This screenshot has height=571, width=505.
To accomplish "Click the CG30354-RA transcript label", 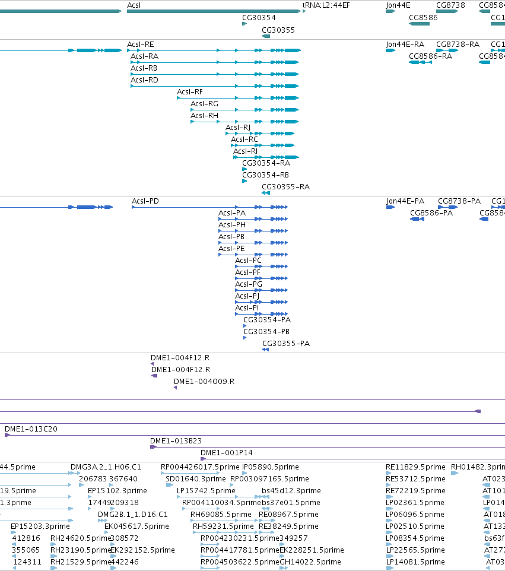I will [x=266, y=163].
